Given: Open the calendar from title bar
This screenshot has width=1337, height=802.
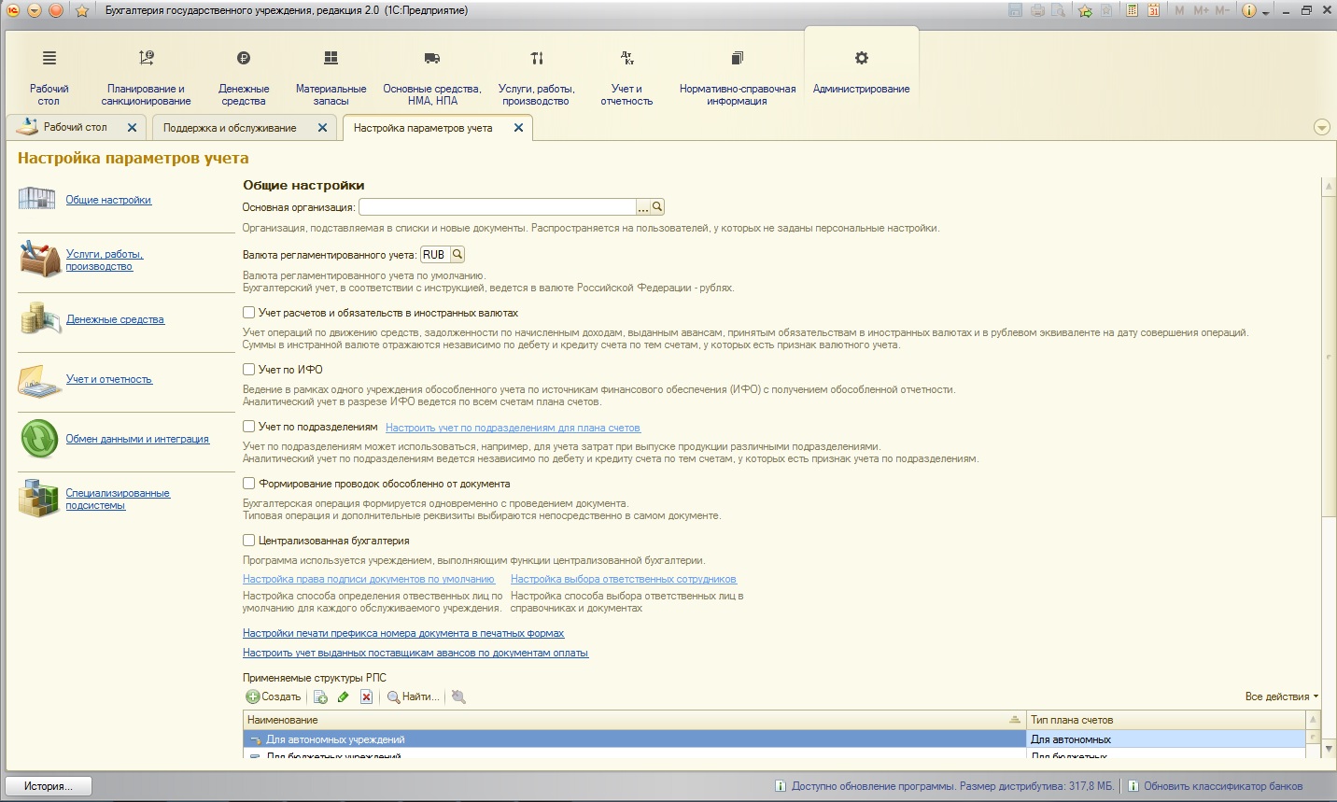Looking at the screenshot, I should tap(1153, 10).
